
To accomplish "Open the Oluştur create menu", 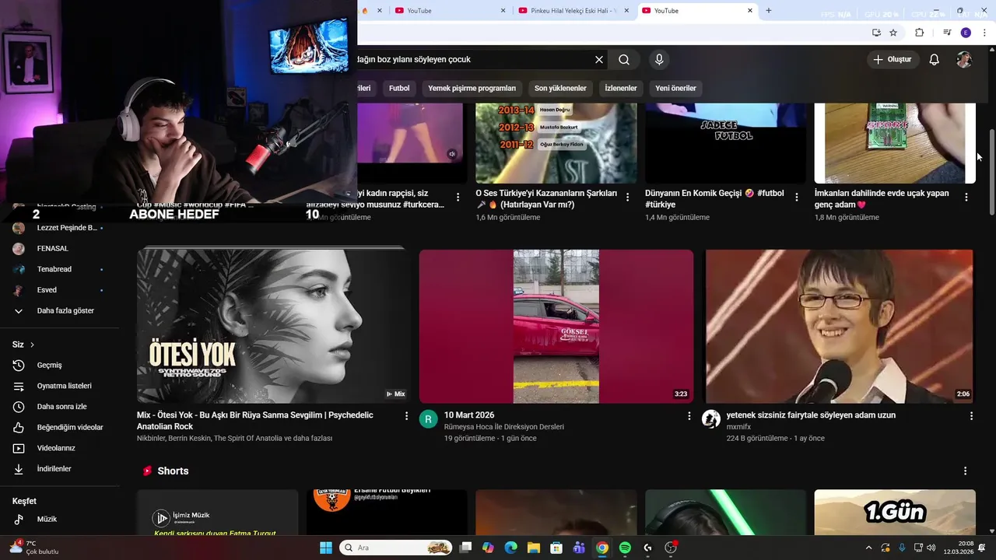I will click(893, 59).
